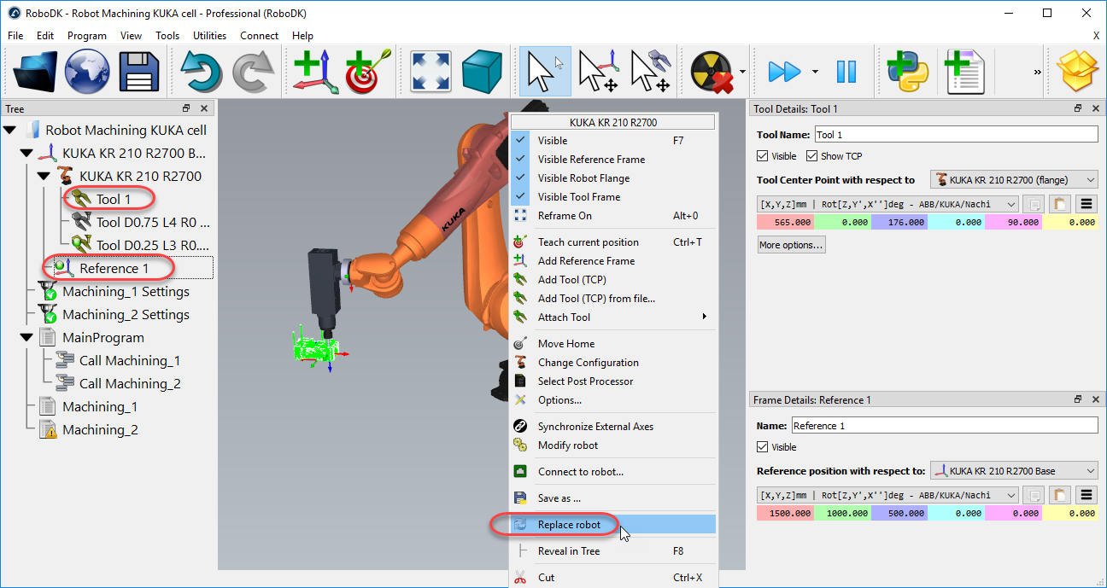Pause the simulation
This screenshot has height=588, width=1107.
(846, 71)
